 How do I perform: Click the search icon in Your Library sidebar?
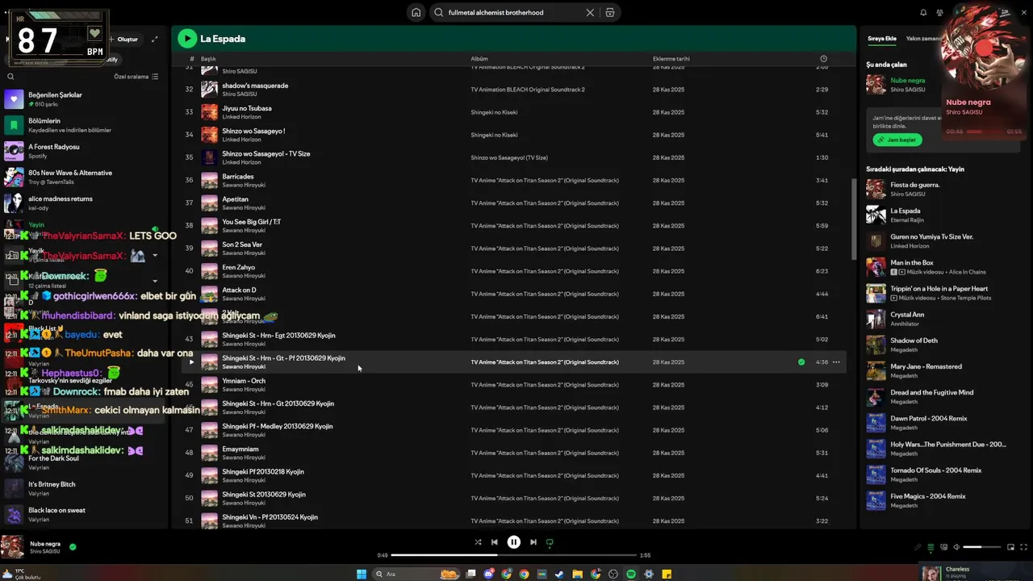coord(10,77)
